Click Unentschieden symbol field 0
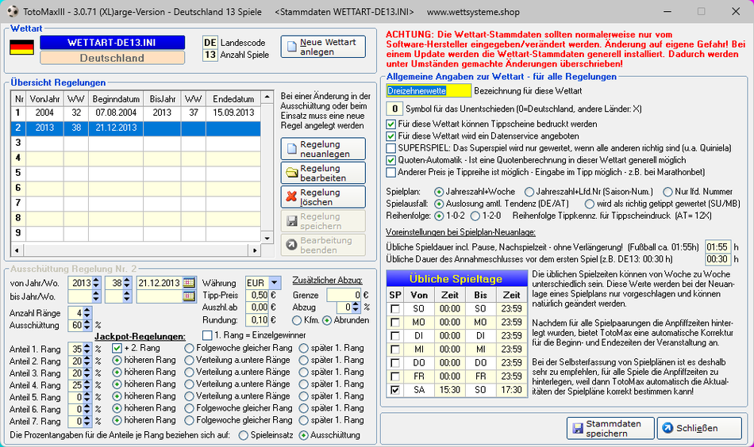This screenshot has height=447, width=754. click(x=394, y=109)
